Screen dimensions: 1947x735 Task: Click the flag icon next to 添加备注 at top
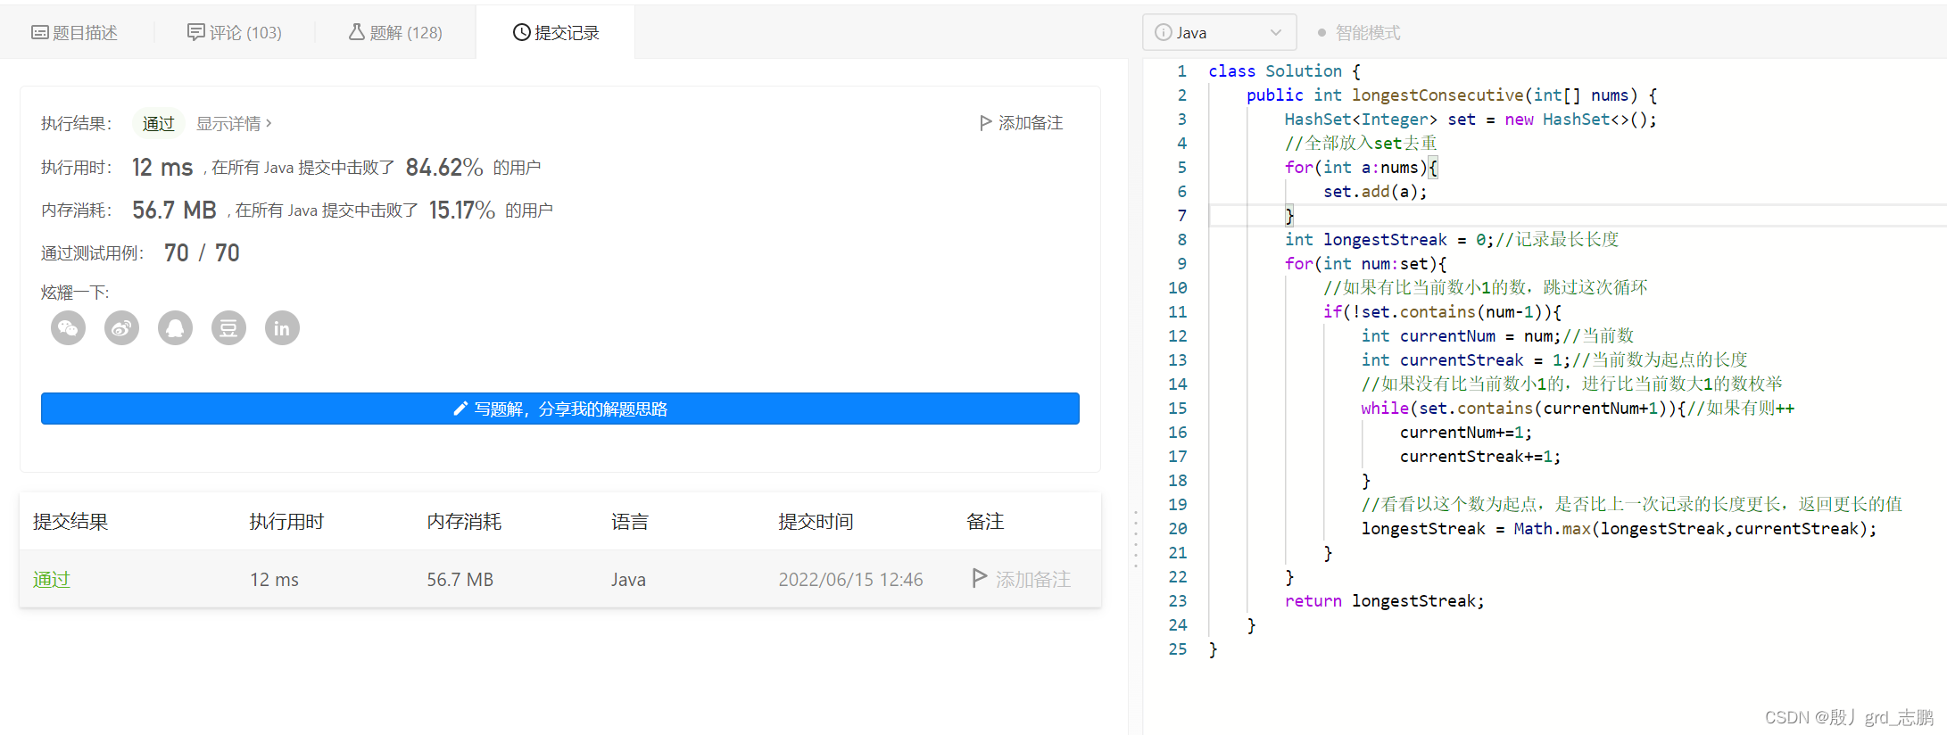986,123
